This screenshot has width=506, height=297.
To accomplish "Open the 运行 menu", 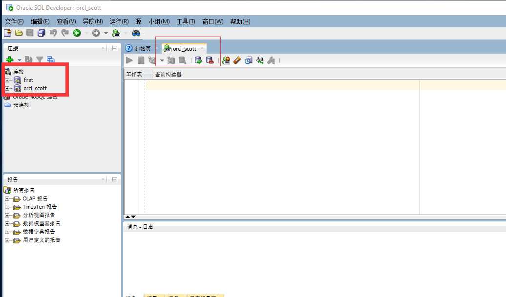I will click(119, 21).
